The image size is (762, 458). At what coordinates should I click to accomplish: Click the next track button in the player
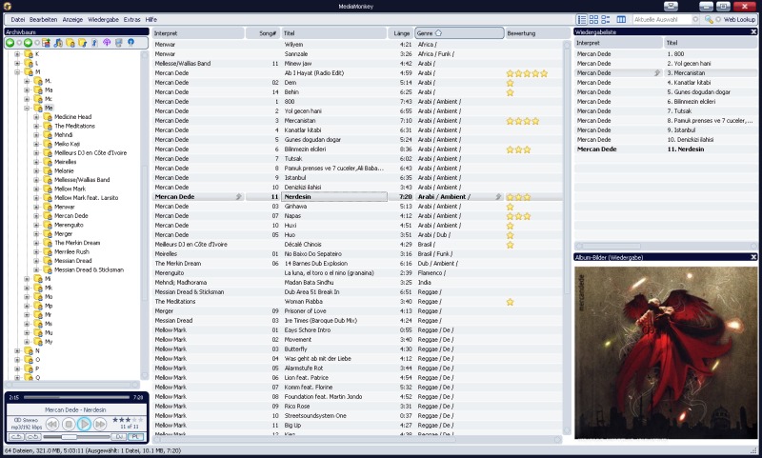click(100, 424)
